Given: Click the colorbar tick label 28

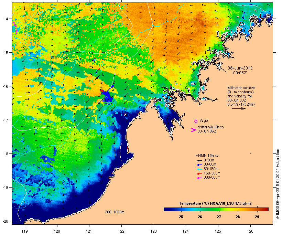Looking at the screenshot, I should pyautogui.click(x=238, y=217).
